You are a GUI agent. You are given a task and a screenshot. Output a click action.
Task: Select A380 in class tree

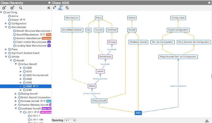coord(29,90)
